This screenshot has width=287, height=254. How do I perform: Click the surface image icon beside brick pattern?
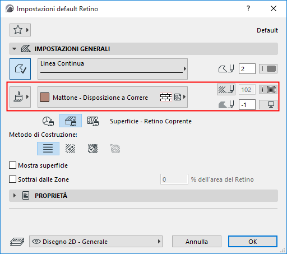click(178, 97)
